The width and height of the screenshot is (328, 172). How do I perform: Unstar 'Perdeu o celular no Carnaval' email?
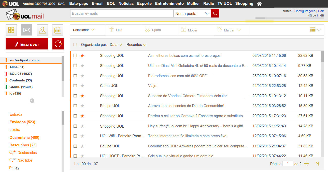coord(82,116)
